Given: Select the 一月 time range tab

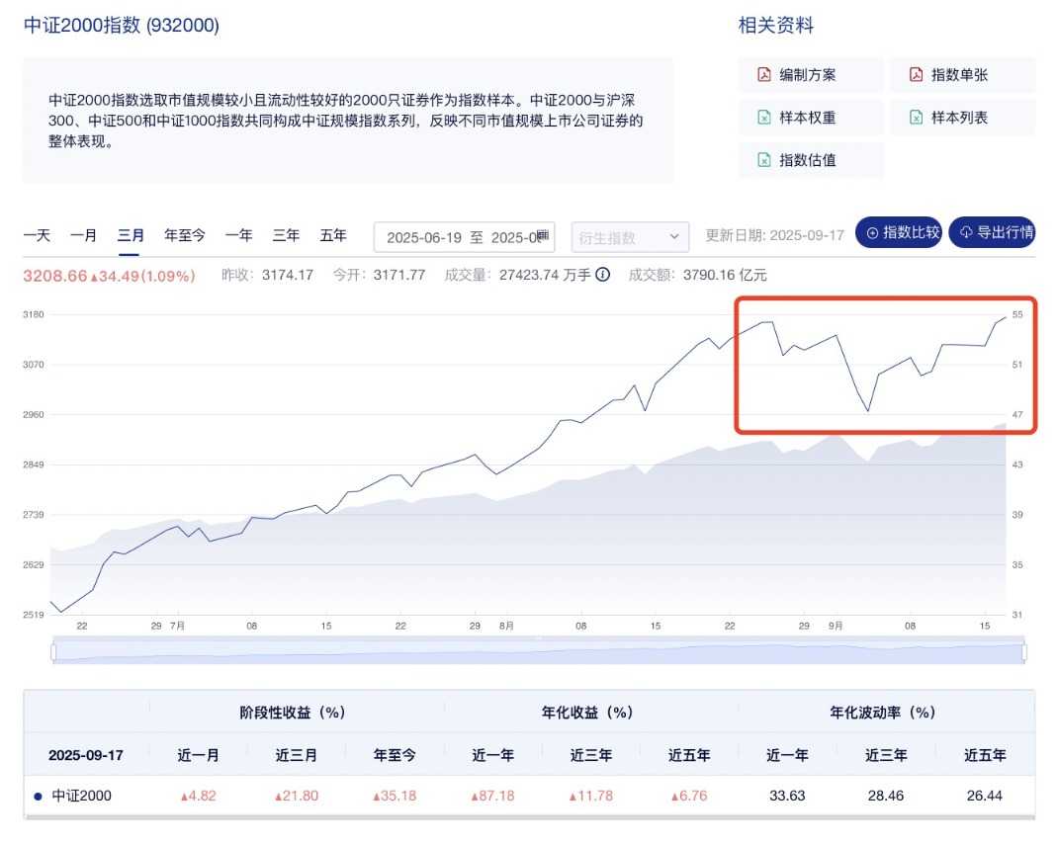Looking at the screenshot, I should (83, 235).
